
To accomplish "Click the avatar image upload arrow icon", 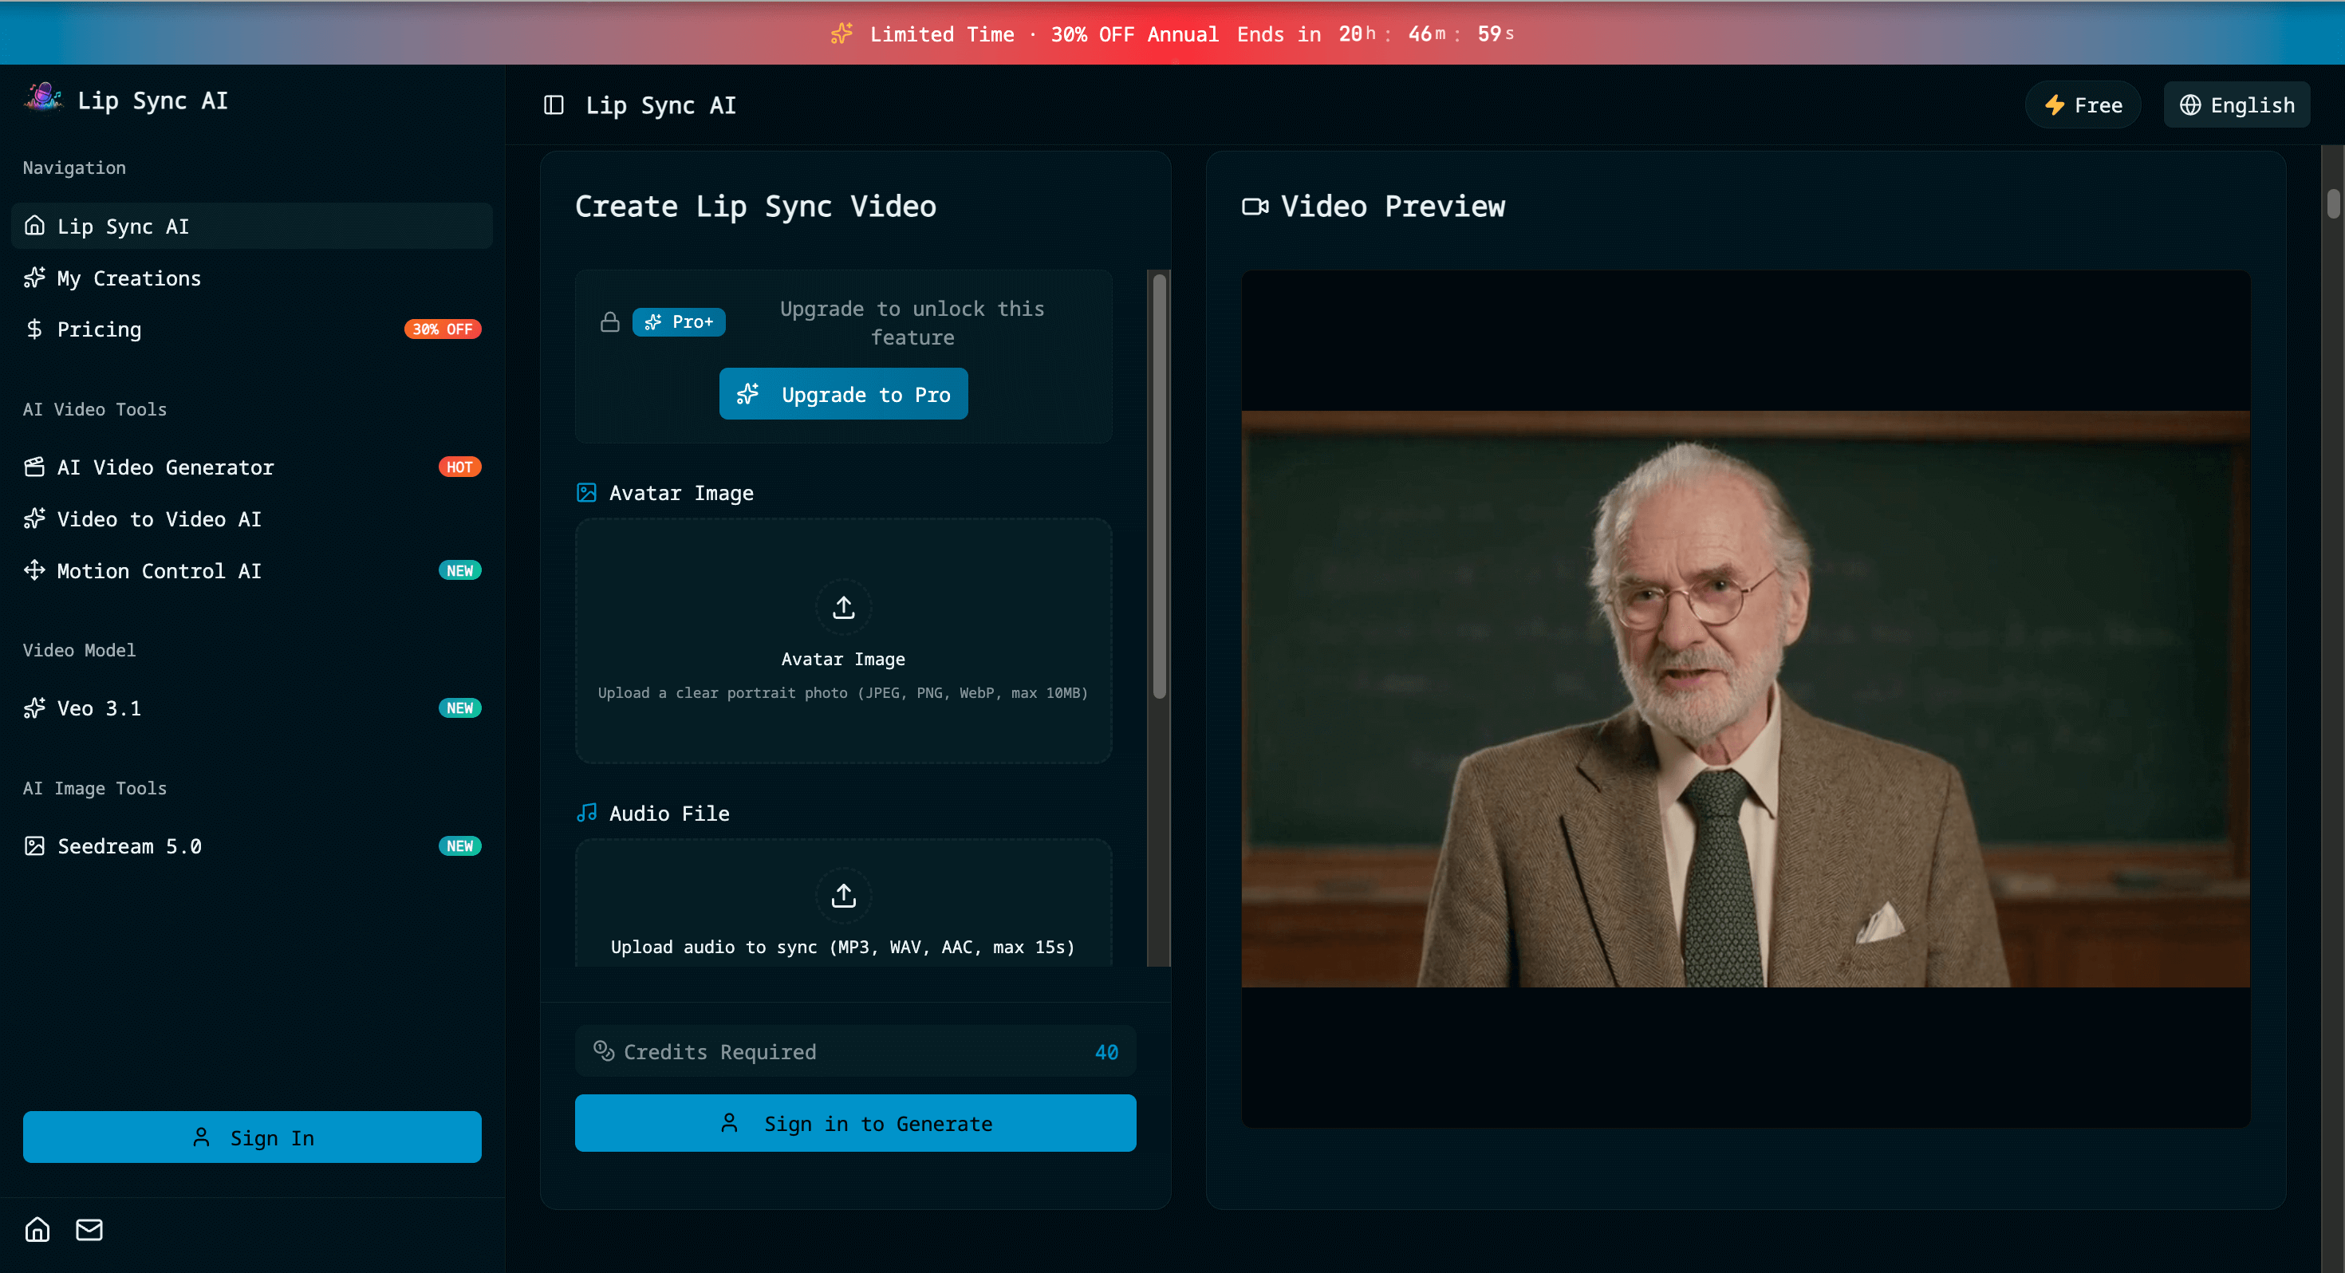I will [843, 607].
